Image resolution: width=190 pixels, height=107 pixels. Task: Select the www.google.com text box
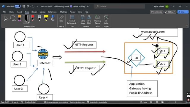point(158,32)
